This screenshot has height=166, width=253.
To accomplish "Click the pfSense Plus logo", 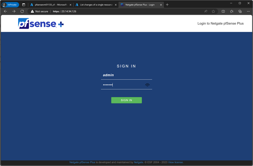I will pyautogui.click(x=41, y=24).
